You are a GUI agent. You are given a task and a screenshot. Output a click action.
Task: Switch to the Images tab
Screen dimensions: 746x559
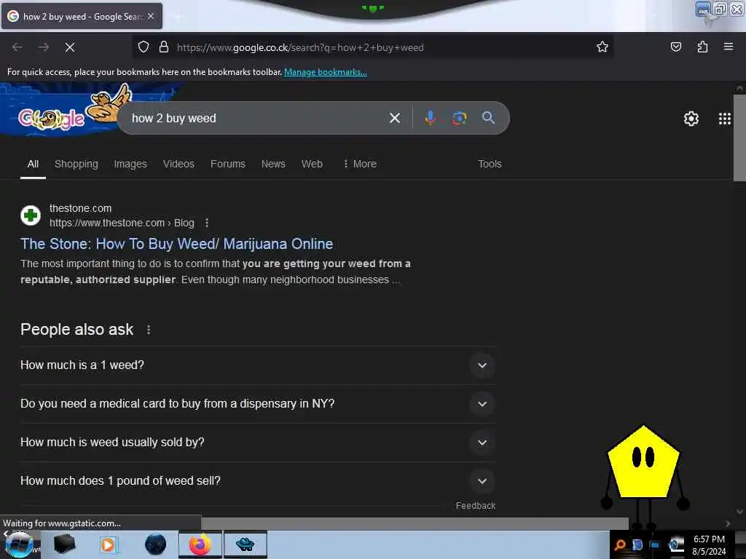coord(130,164)
